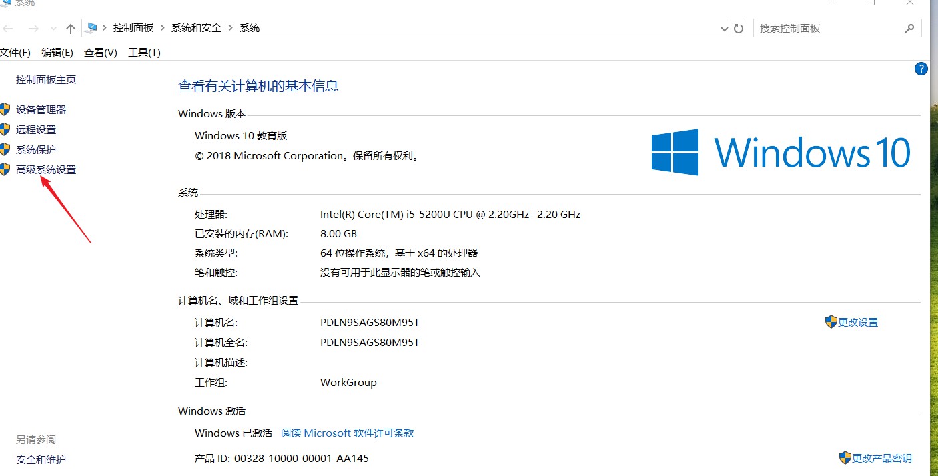
Task: Click shield icon beside 设备管理器
Action: pos(5,109)
